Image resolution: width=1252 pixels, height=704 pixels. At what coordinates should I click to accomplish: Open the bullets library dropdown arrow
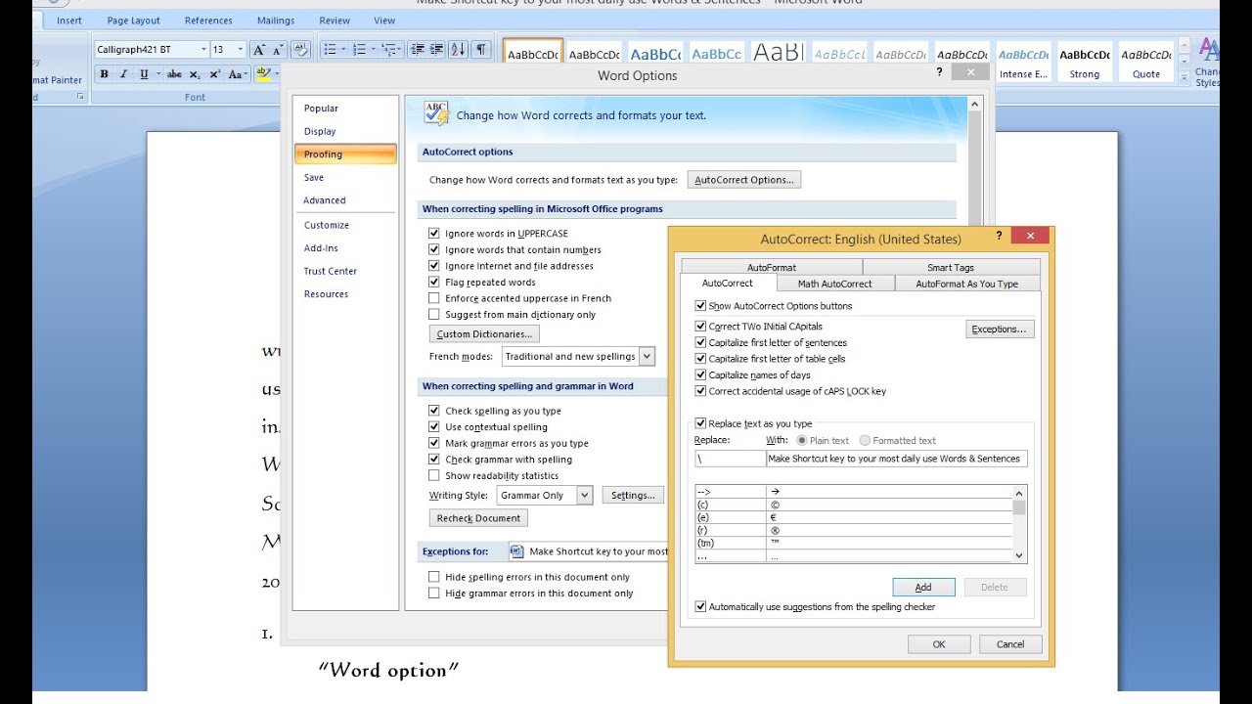(342, 50)
